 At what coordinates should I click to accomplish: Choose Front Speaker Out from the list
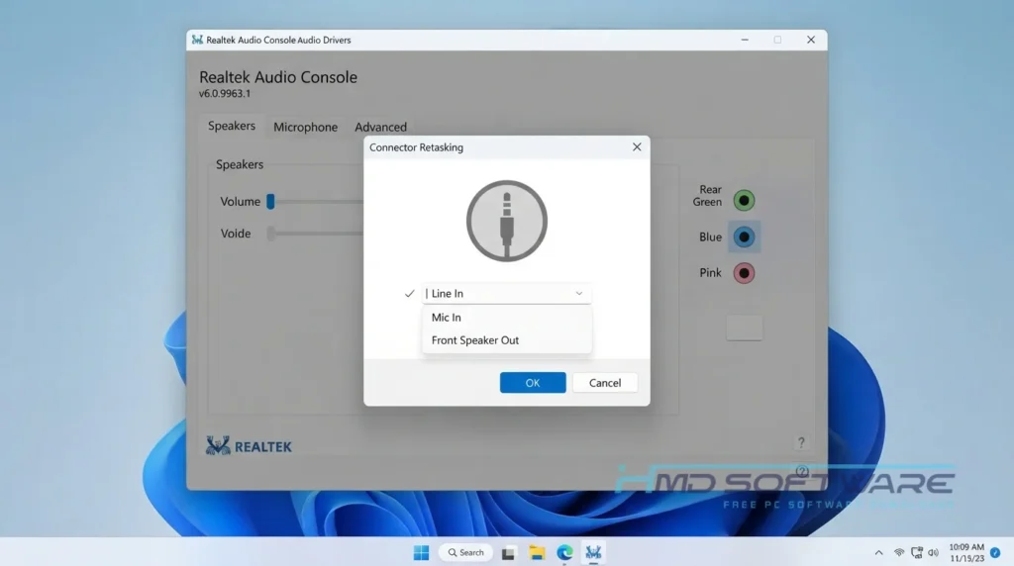(506, 340)
